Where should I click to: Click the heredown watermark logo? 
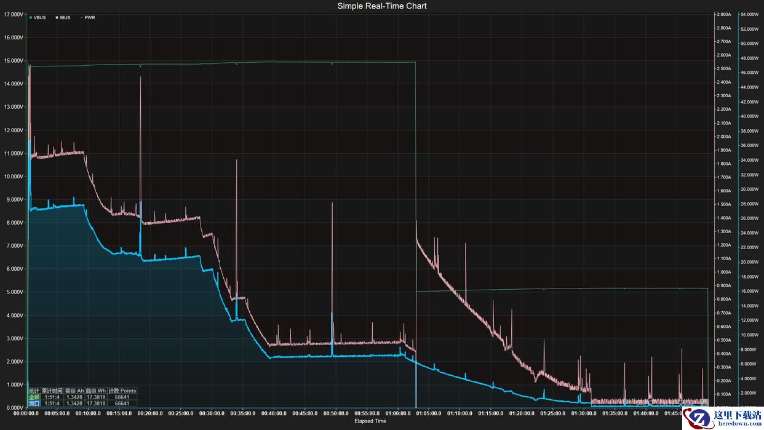[x=723, y=418]
